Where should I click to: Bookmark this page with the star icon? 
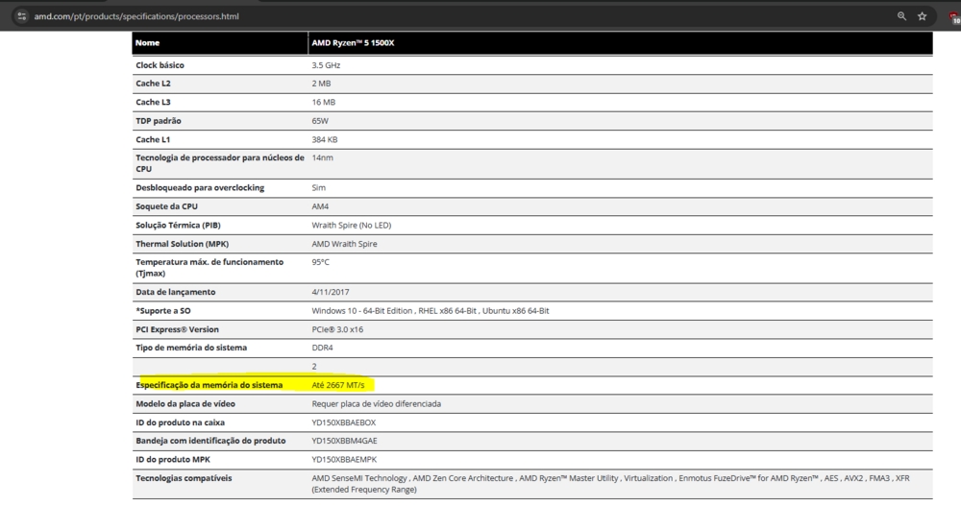tap(923, 16)
